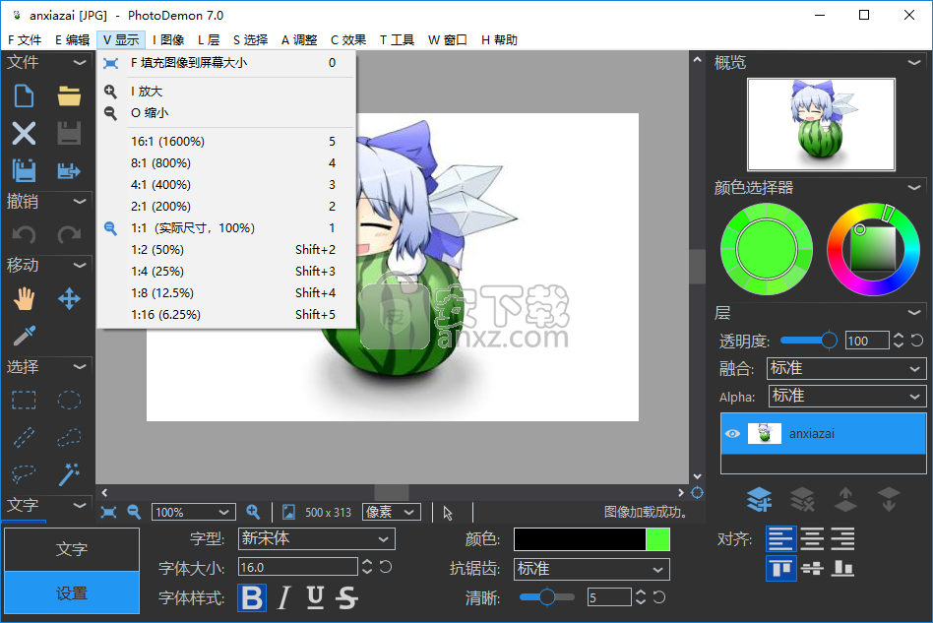The image size is (933, 623).
Task: Click the save-as export icon
Action: tap(69, 171)
